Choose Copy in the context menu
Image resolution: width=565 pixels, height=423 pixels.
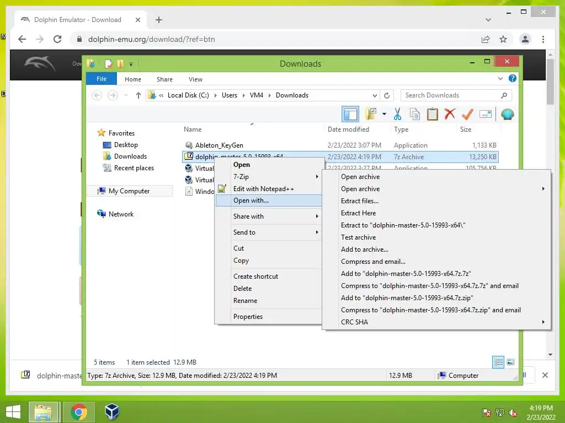(269, 261)
